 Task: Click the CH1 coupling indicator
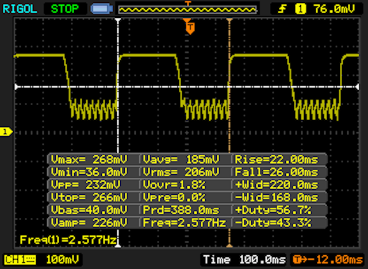pos(20,260)
